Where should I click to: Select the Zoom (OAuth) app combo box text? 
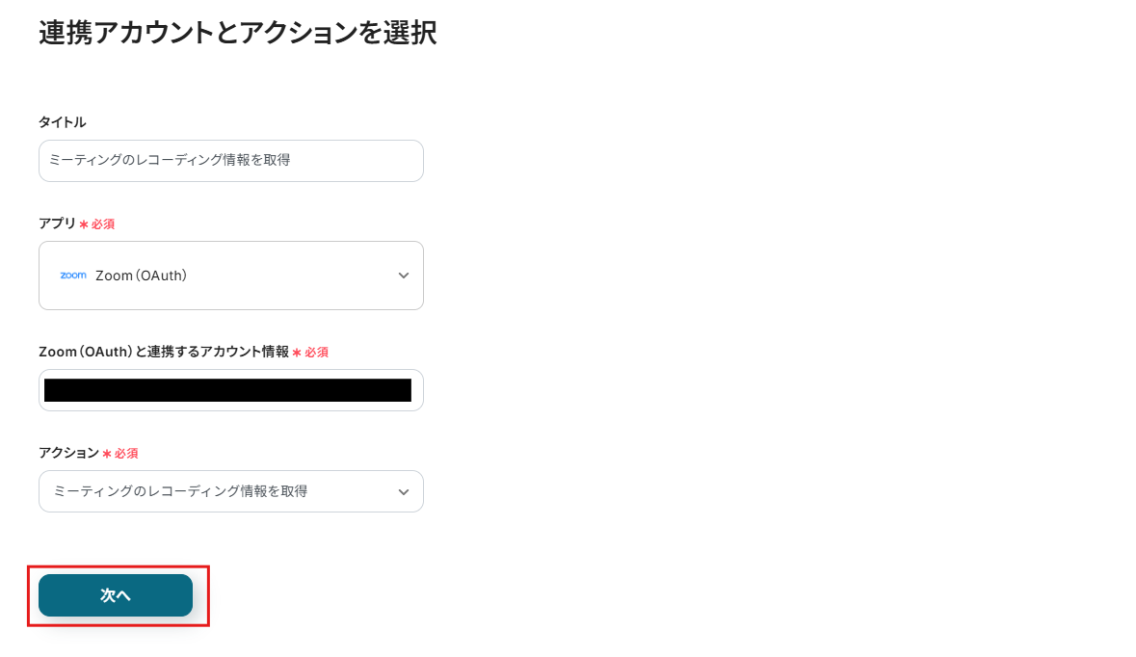click(x=142, y=276)
